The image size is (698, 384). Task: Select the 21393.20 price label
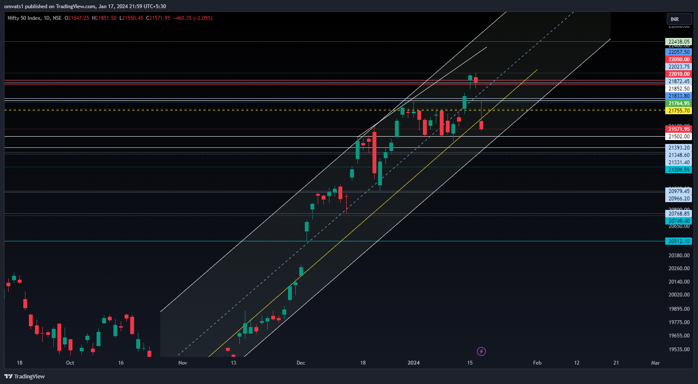(679, 148)
